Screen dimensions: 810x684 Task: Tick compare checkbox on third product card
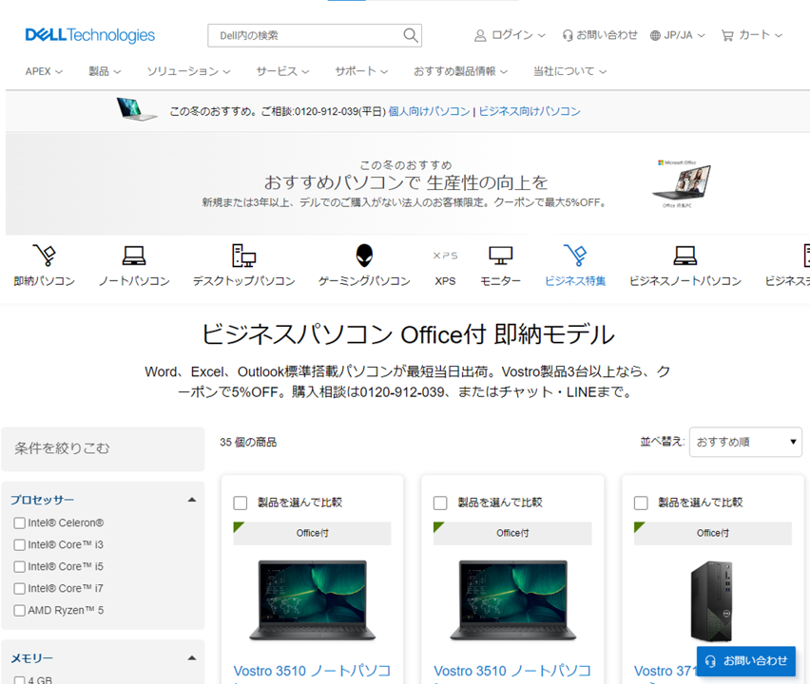click(641, 503)
